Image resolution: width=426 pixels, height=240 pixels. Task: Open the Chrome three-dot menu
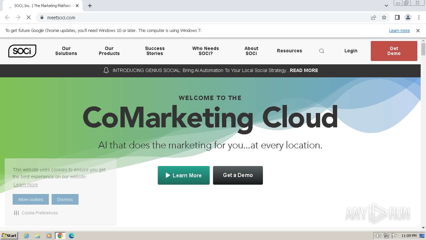click(419, 17)
